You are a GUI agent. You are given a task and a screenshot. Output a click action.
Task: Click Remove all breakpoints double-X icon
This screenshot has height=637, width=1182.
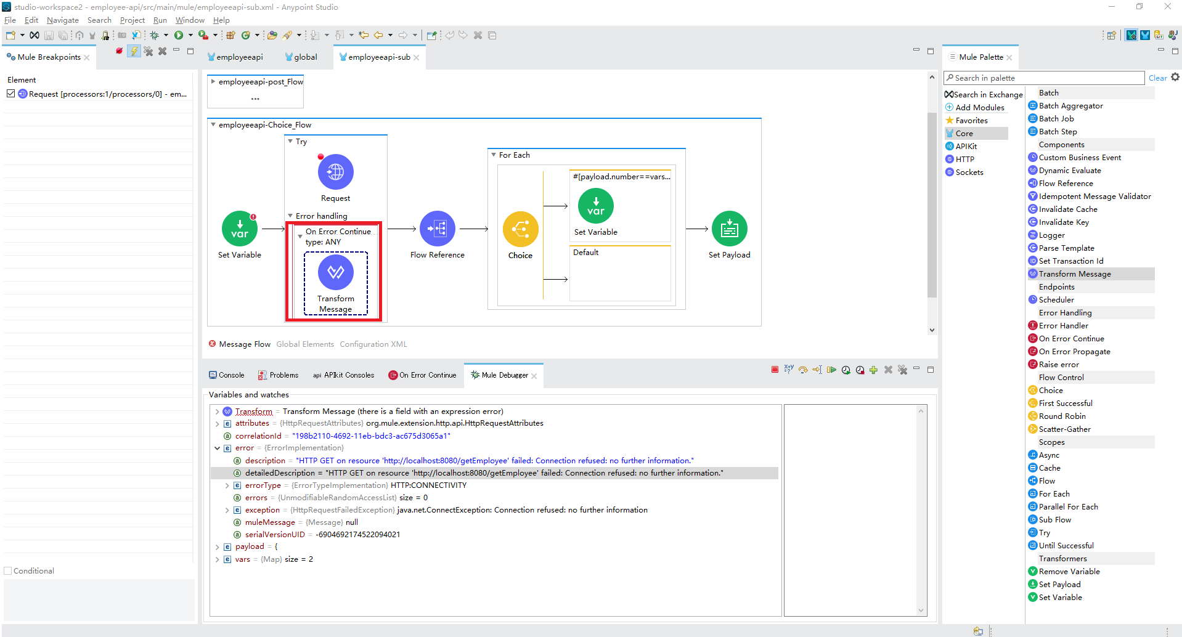(x=149, y=51)
